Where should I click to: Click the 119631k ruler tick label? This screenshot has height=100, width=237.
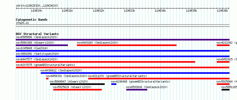[x=67, y=11]
